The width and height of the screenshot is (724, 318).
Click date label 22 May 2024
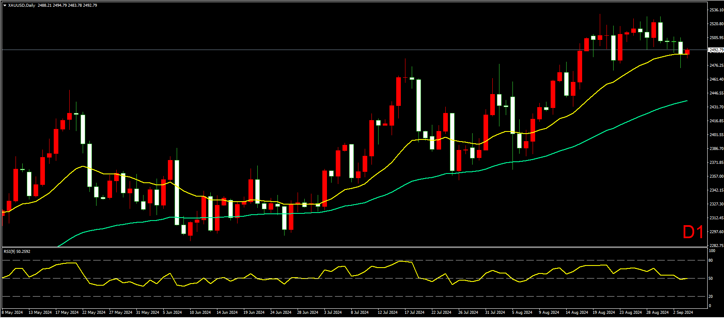click(x=94, y=313)
